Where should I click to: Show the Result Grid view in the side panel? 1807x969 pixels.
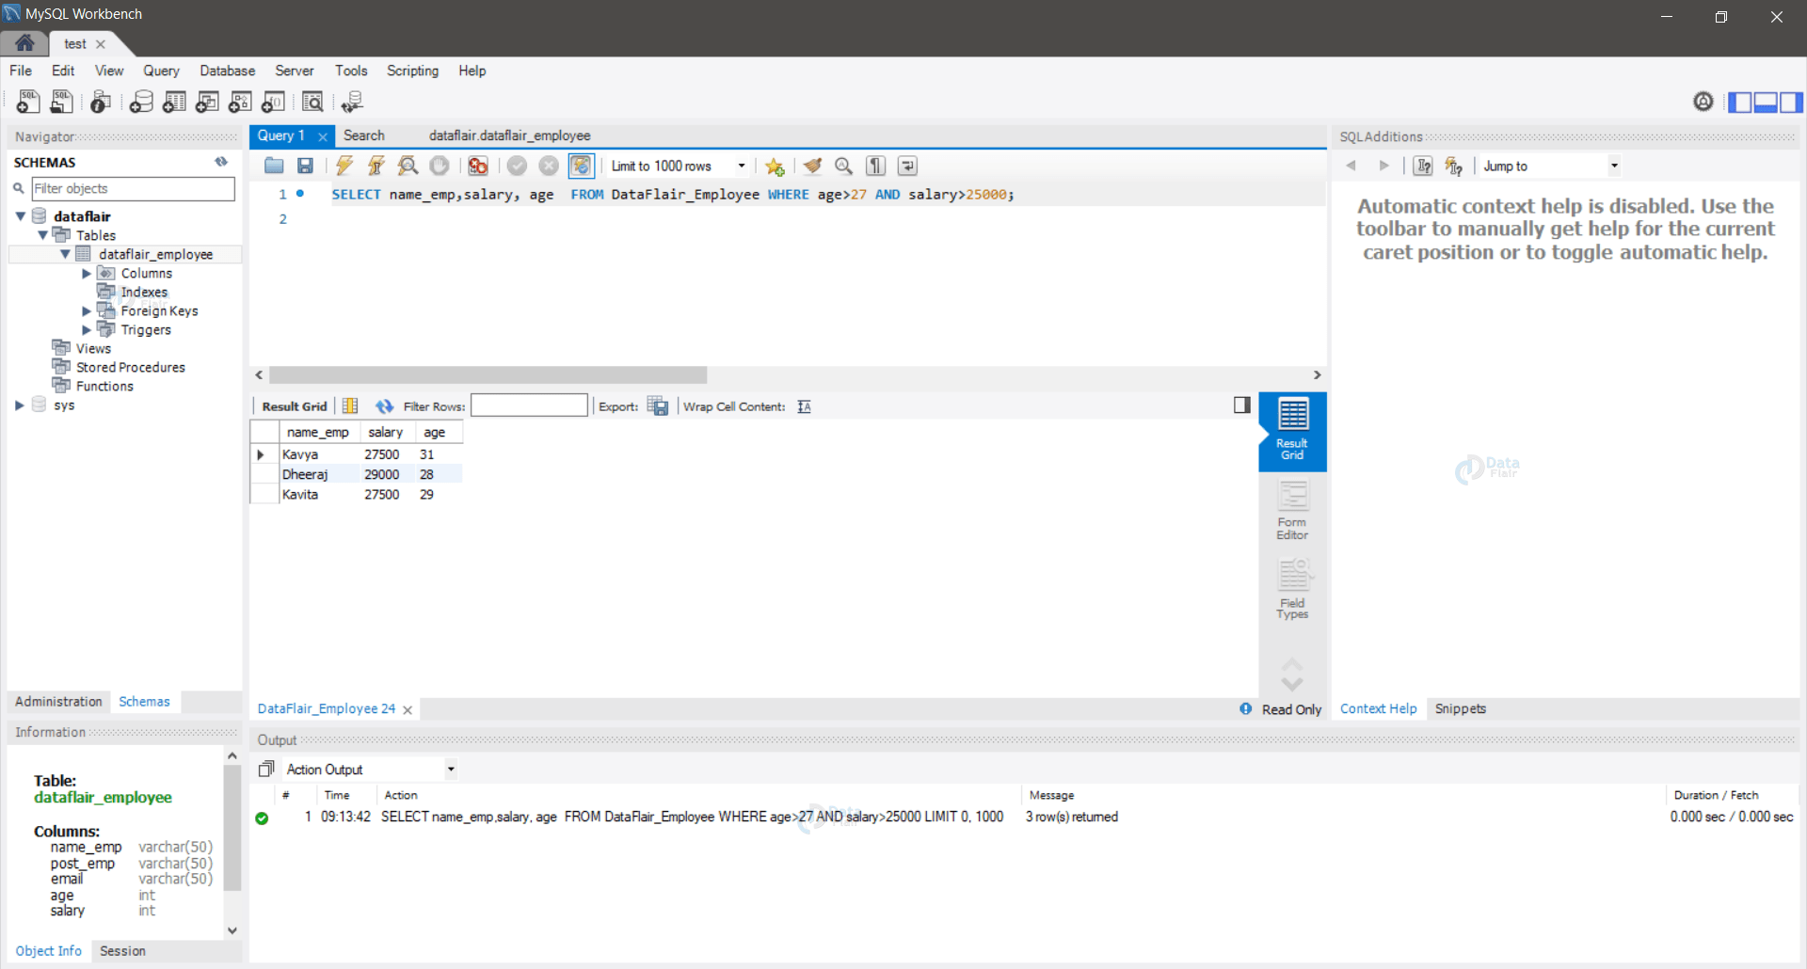tap(1292, 431)
